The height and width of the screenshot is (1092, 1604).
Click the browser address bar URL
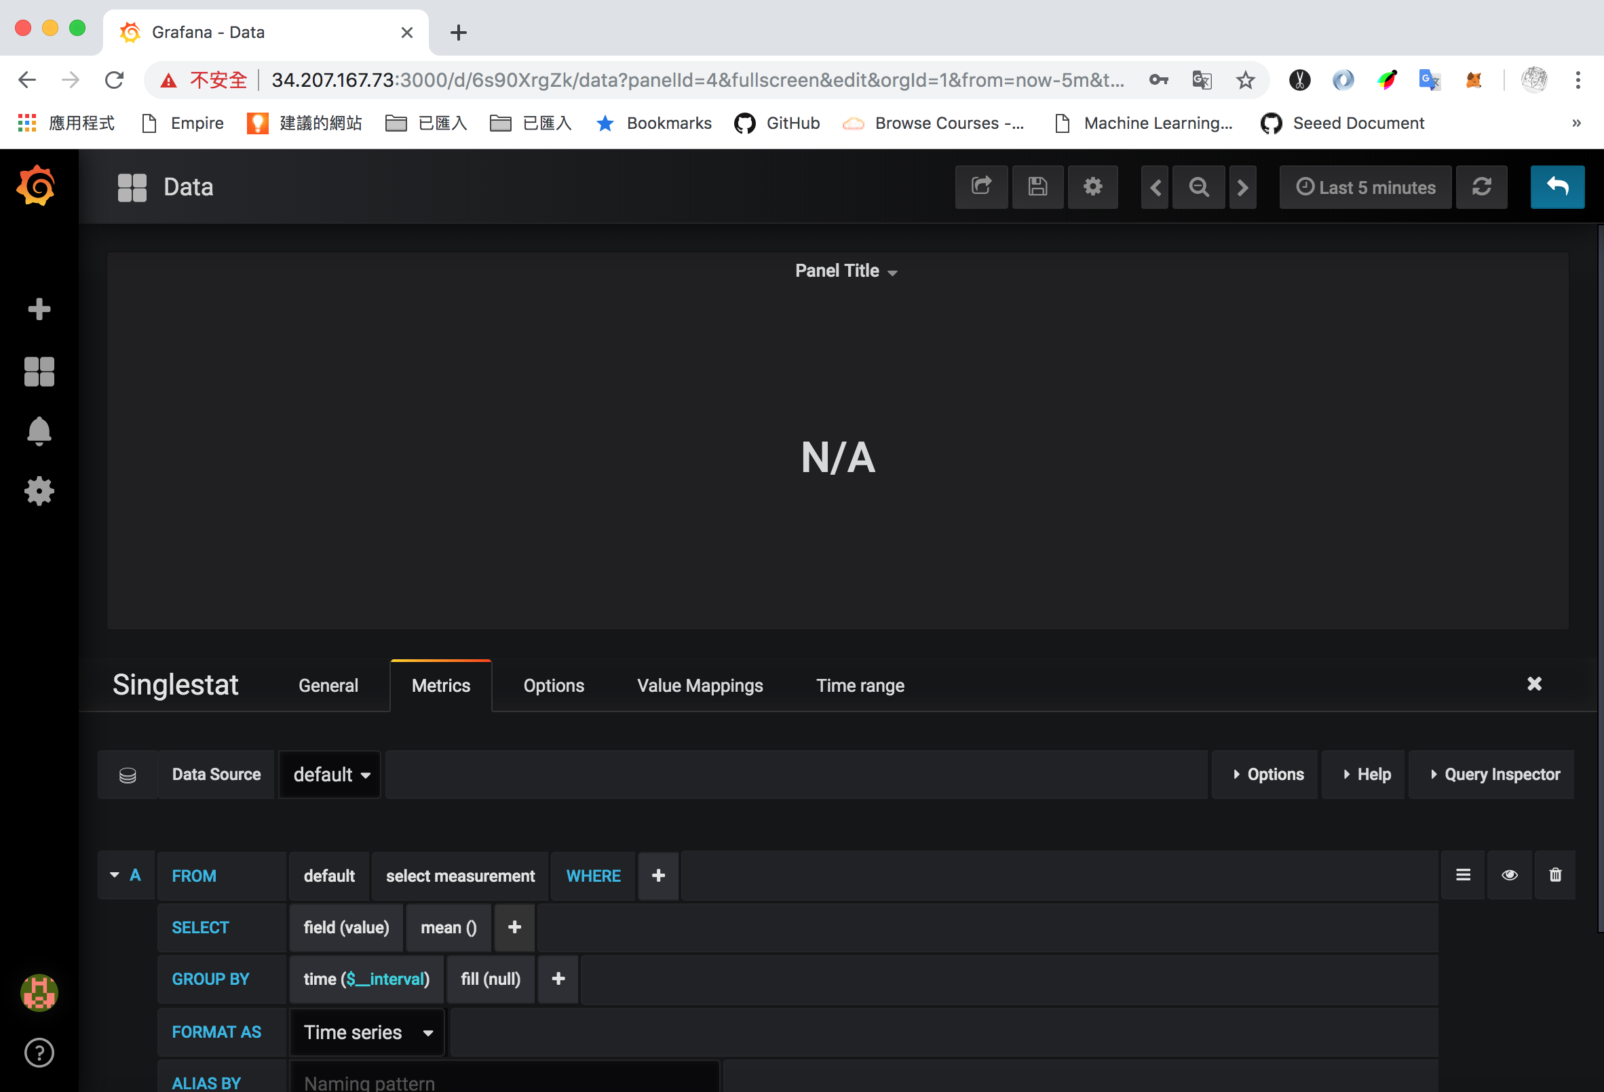pyautogui.click(x=698, y=80)
